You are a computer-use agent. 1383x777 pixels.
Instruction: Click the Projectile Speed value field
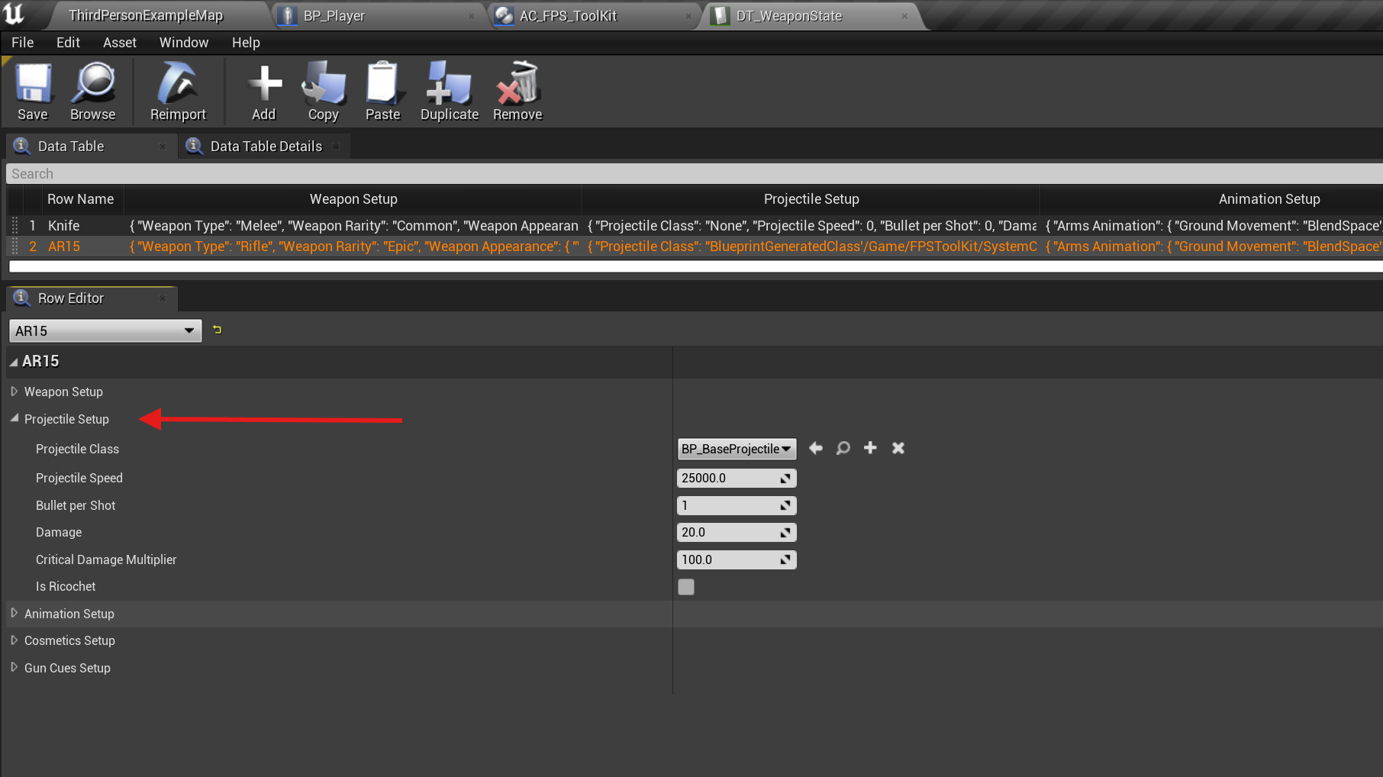[x=727, y=478]
